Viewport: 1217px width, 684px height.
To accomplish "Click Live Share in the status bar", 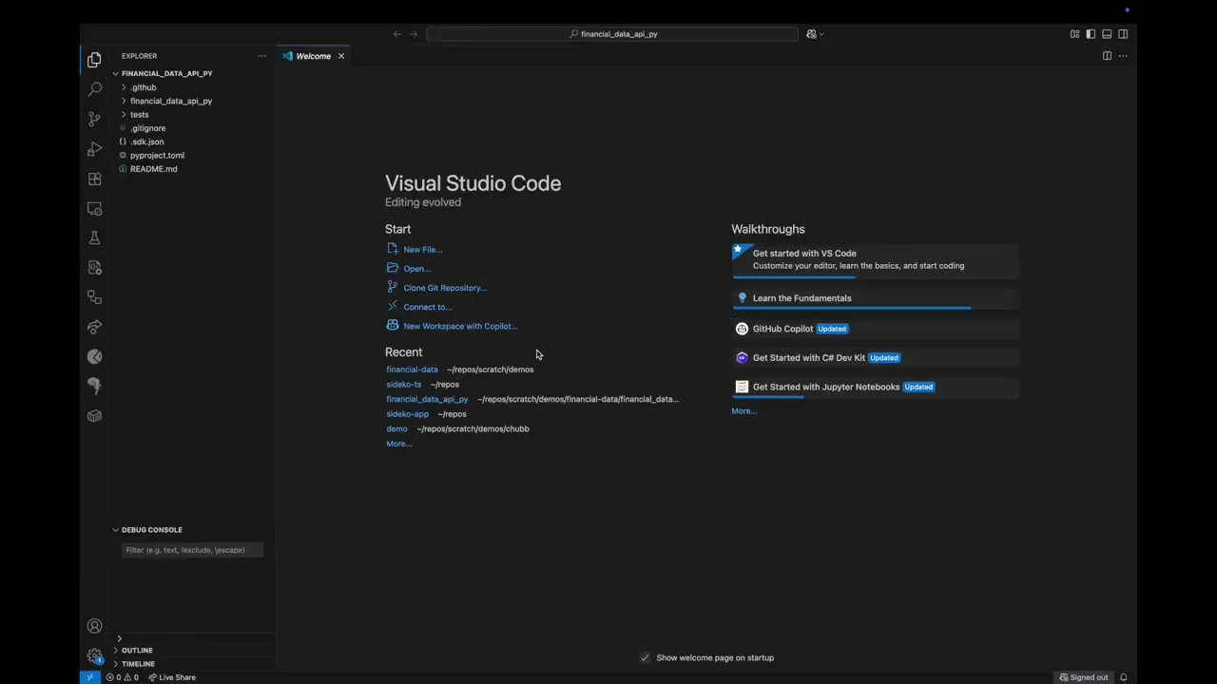I will pyautogui.click(x=172, y=677).
